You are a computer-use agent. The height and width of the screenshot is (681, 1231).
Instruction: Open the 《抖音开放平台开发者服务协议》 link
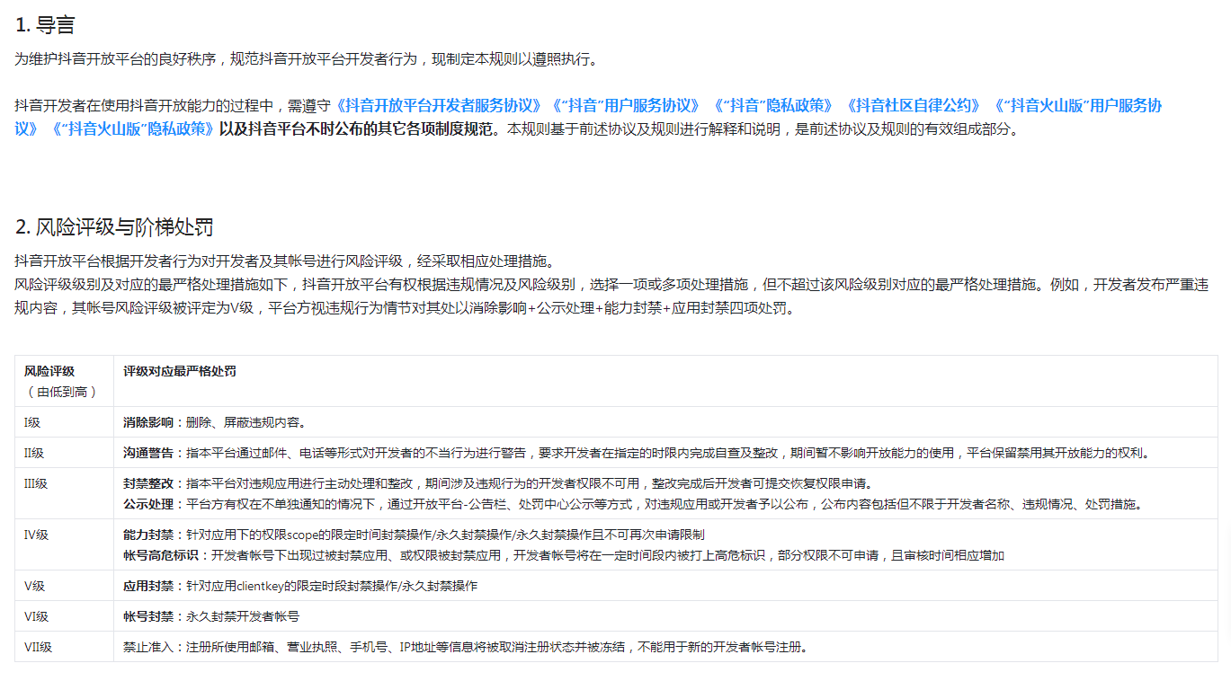pyautogui.click(x=438, y=106)
